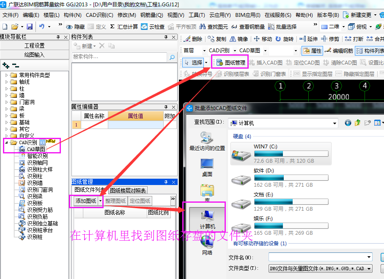Click 新建变更 in the menu bar
The image size is (384, 279).
[x=357, y=15]
